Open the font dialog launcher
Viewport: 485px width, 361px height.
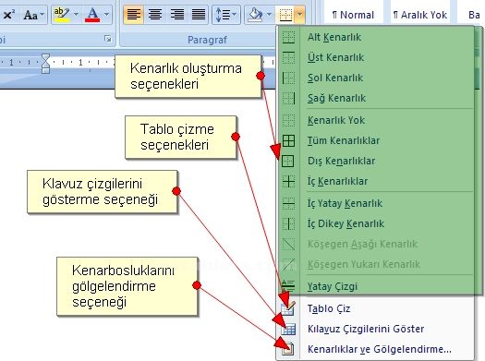coord(108,39)
